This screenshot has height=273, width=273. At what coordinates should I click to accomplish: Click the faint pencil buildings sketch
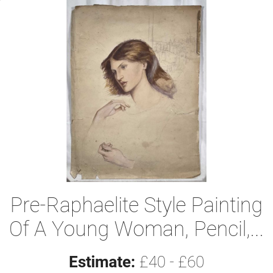coord(172,51)
